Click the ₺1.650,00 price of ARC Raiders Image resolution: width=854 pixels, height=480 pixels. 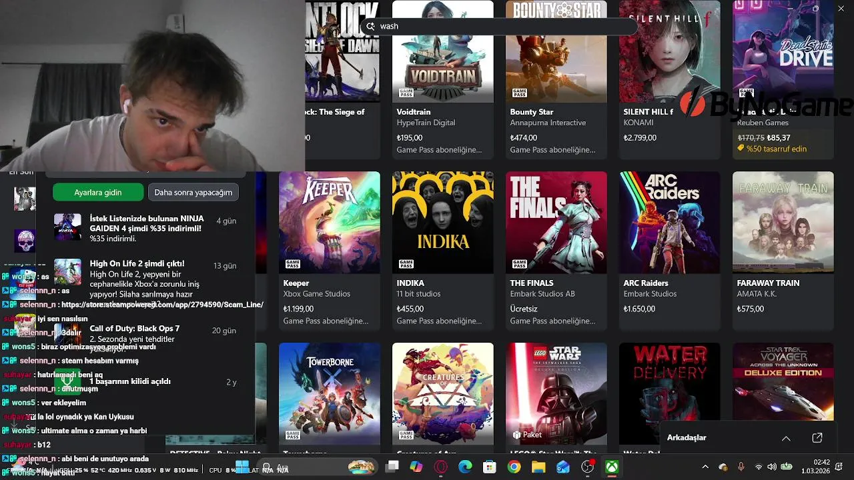pos(639,309)
